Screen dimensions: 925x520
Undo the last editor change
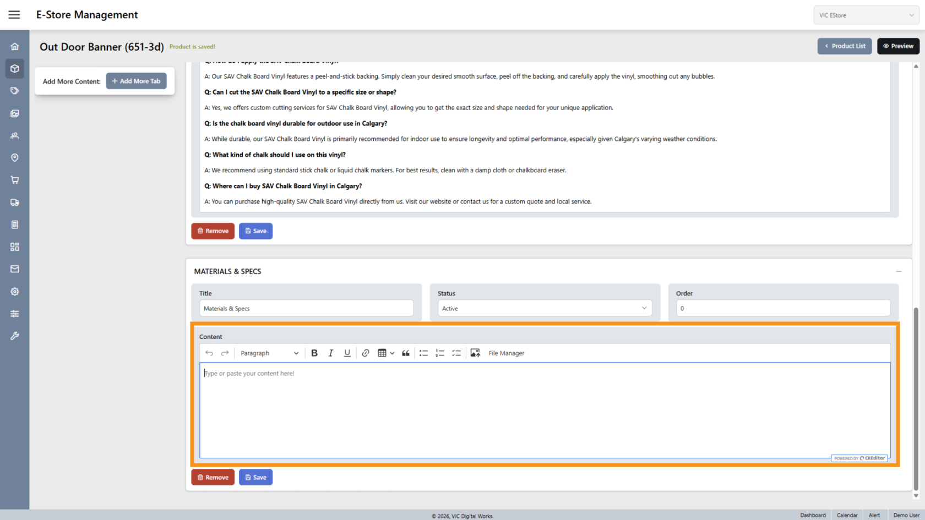tap(209, 353)
